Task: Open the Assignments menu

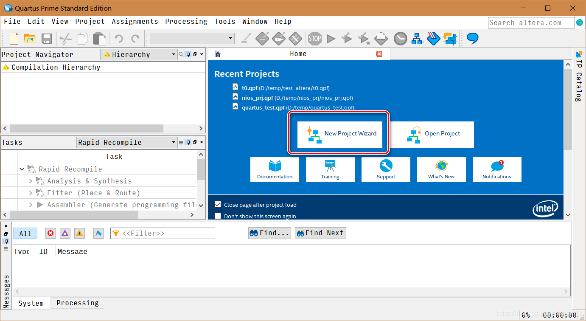Action: [135, 21]
